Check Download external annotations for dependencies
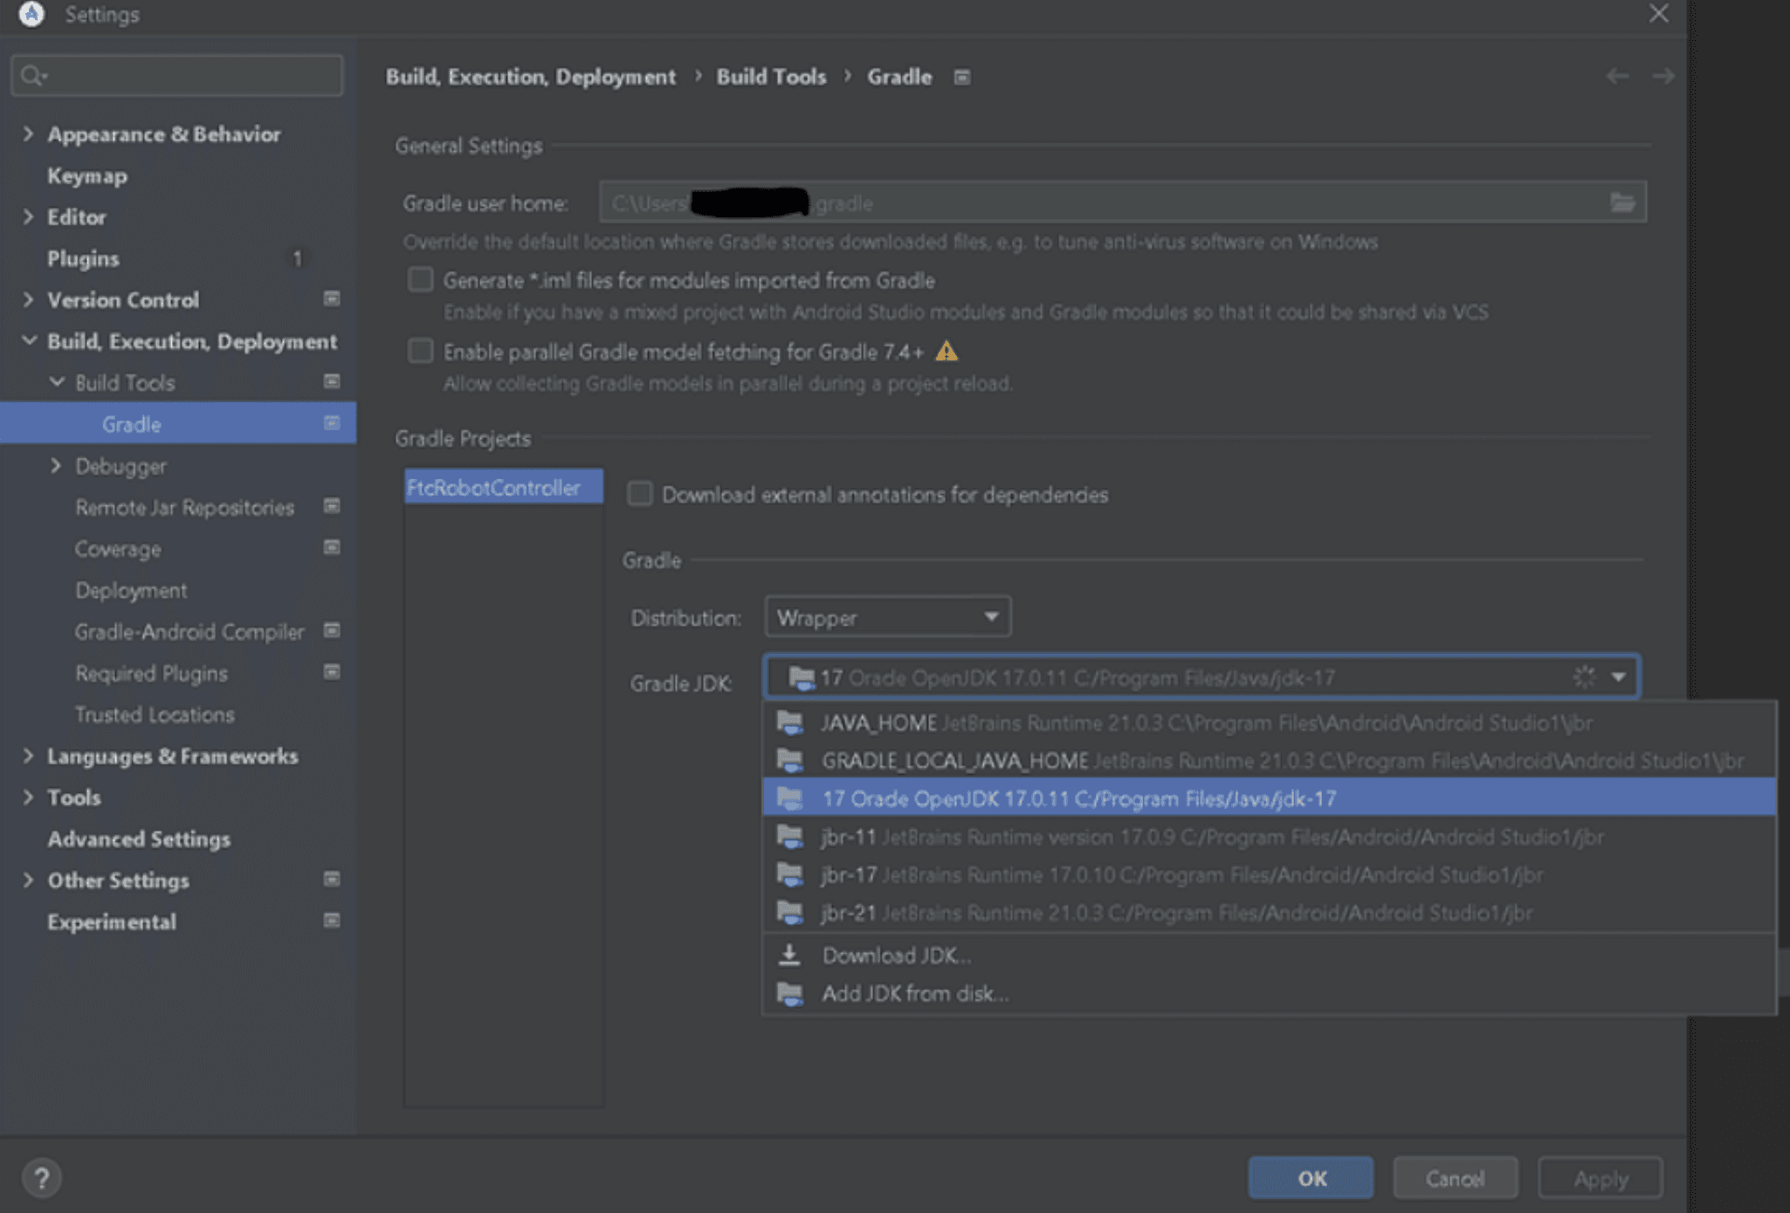The height and width of the screenshot is (1213, 1790). [640, 495]
